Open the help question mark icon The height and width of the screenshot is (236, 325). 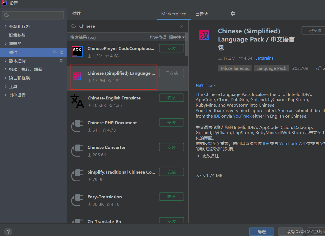[x=8, y=232]
